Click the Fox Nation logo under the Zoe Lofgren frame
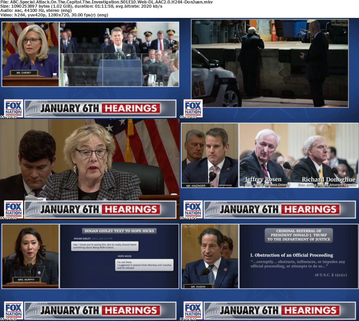 pyautogui.click(x=14, y=209)
